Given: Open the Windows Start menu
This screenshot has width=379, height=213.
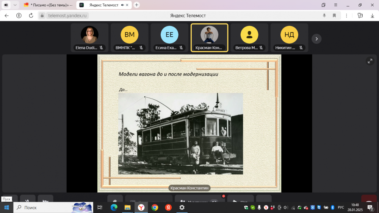Looking at the screenshot, I should [6, 207].
